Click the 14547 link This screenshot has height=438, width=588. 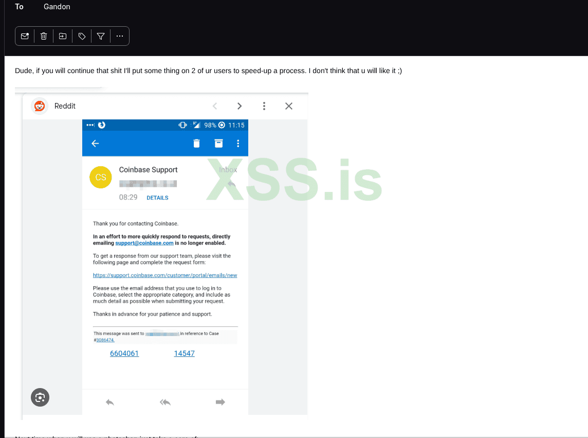(x=185, y=354)
